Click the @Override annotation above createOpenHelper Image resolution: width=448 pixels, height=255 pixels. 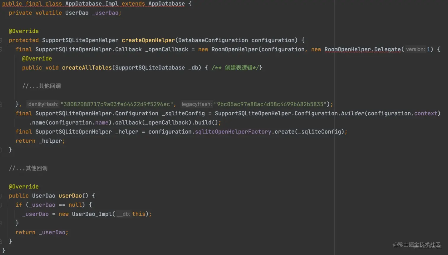click(x=24, y=31)
